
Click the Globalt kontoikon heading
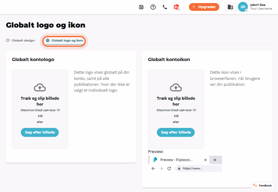[x=169, y=59]
